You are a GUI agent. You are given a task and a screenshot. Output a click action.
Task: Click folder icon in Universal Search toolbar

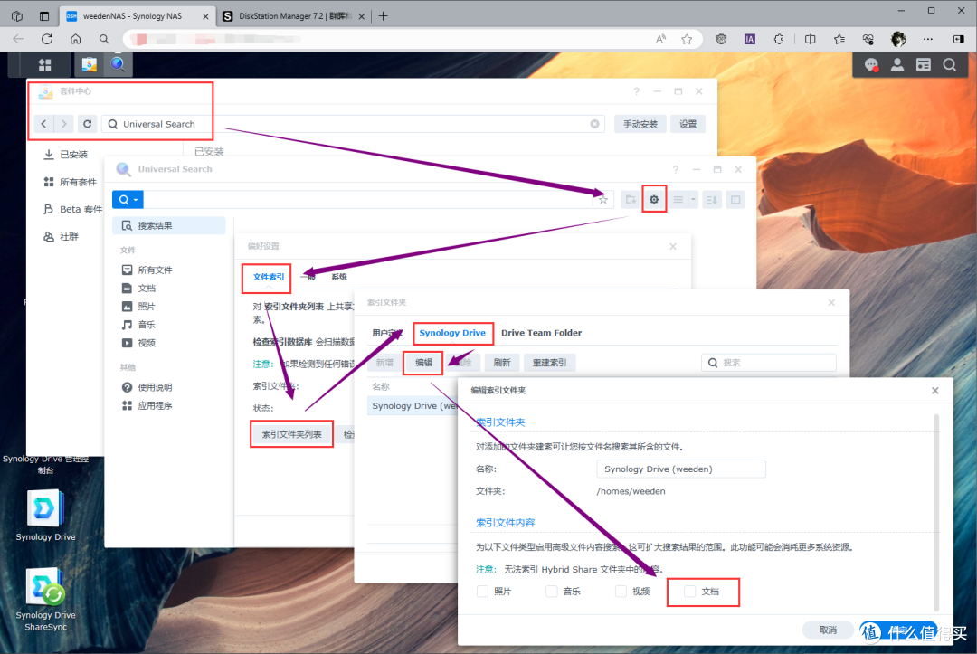tap(631, 199)
